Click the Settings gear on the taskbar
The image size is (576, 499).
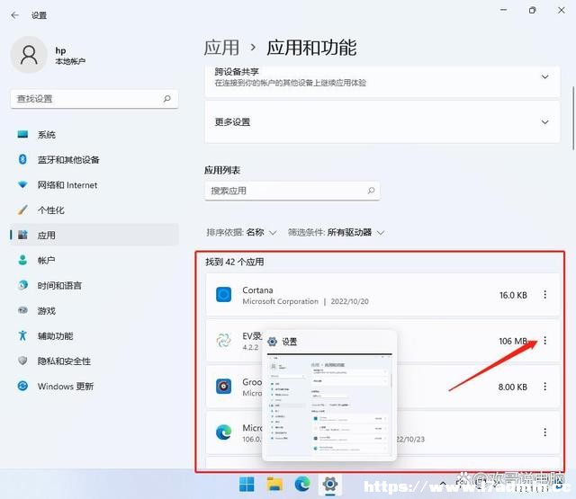coord(330,485)
